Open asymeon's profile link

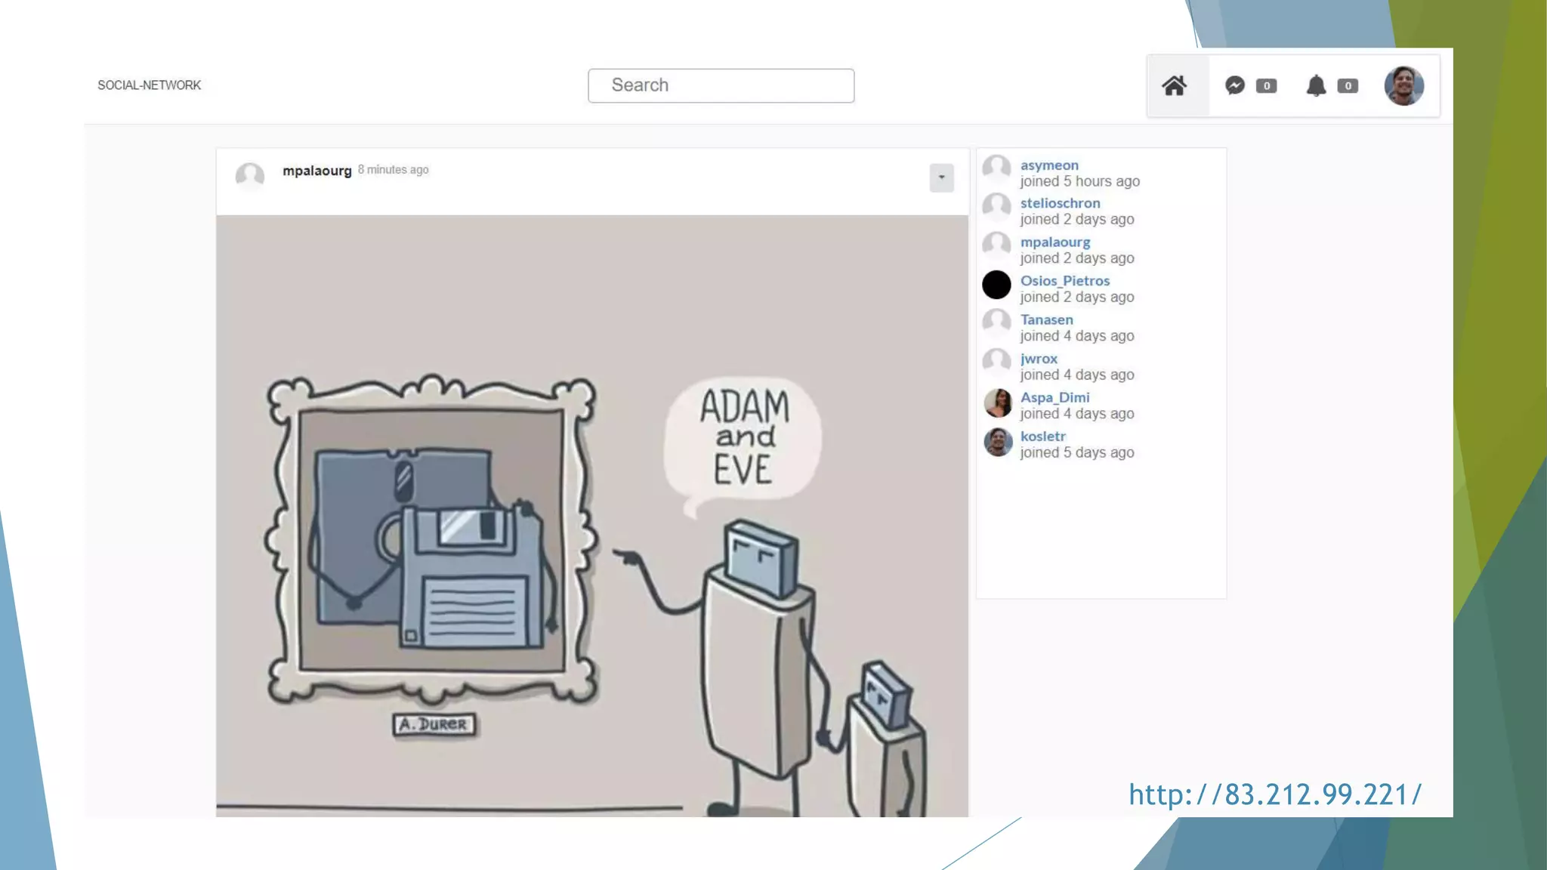pos(1049,165)
